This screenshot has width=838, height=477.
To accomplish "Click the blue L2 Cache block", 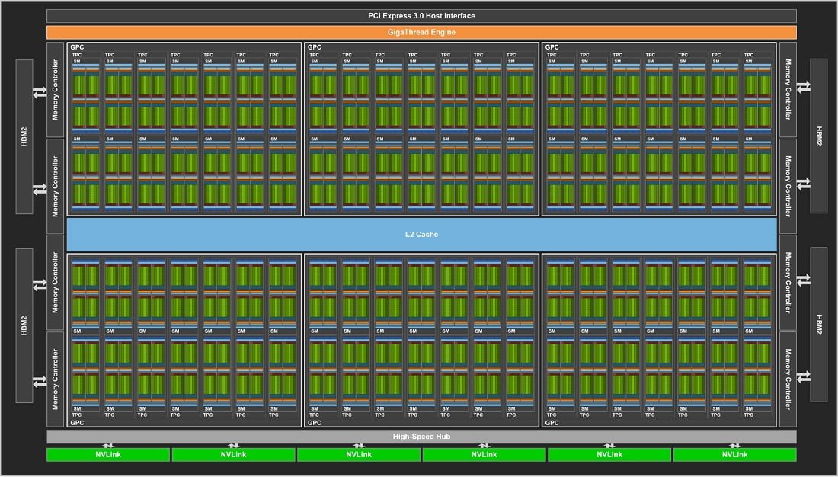I will (x=421, y=234).
